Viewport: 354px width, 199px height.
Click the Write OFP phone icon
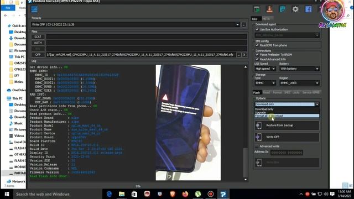(x=259, y=137)
